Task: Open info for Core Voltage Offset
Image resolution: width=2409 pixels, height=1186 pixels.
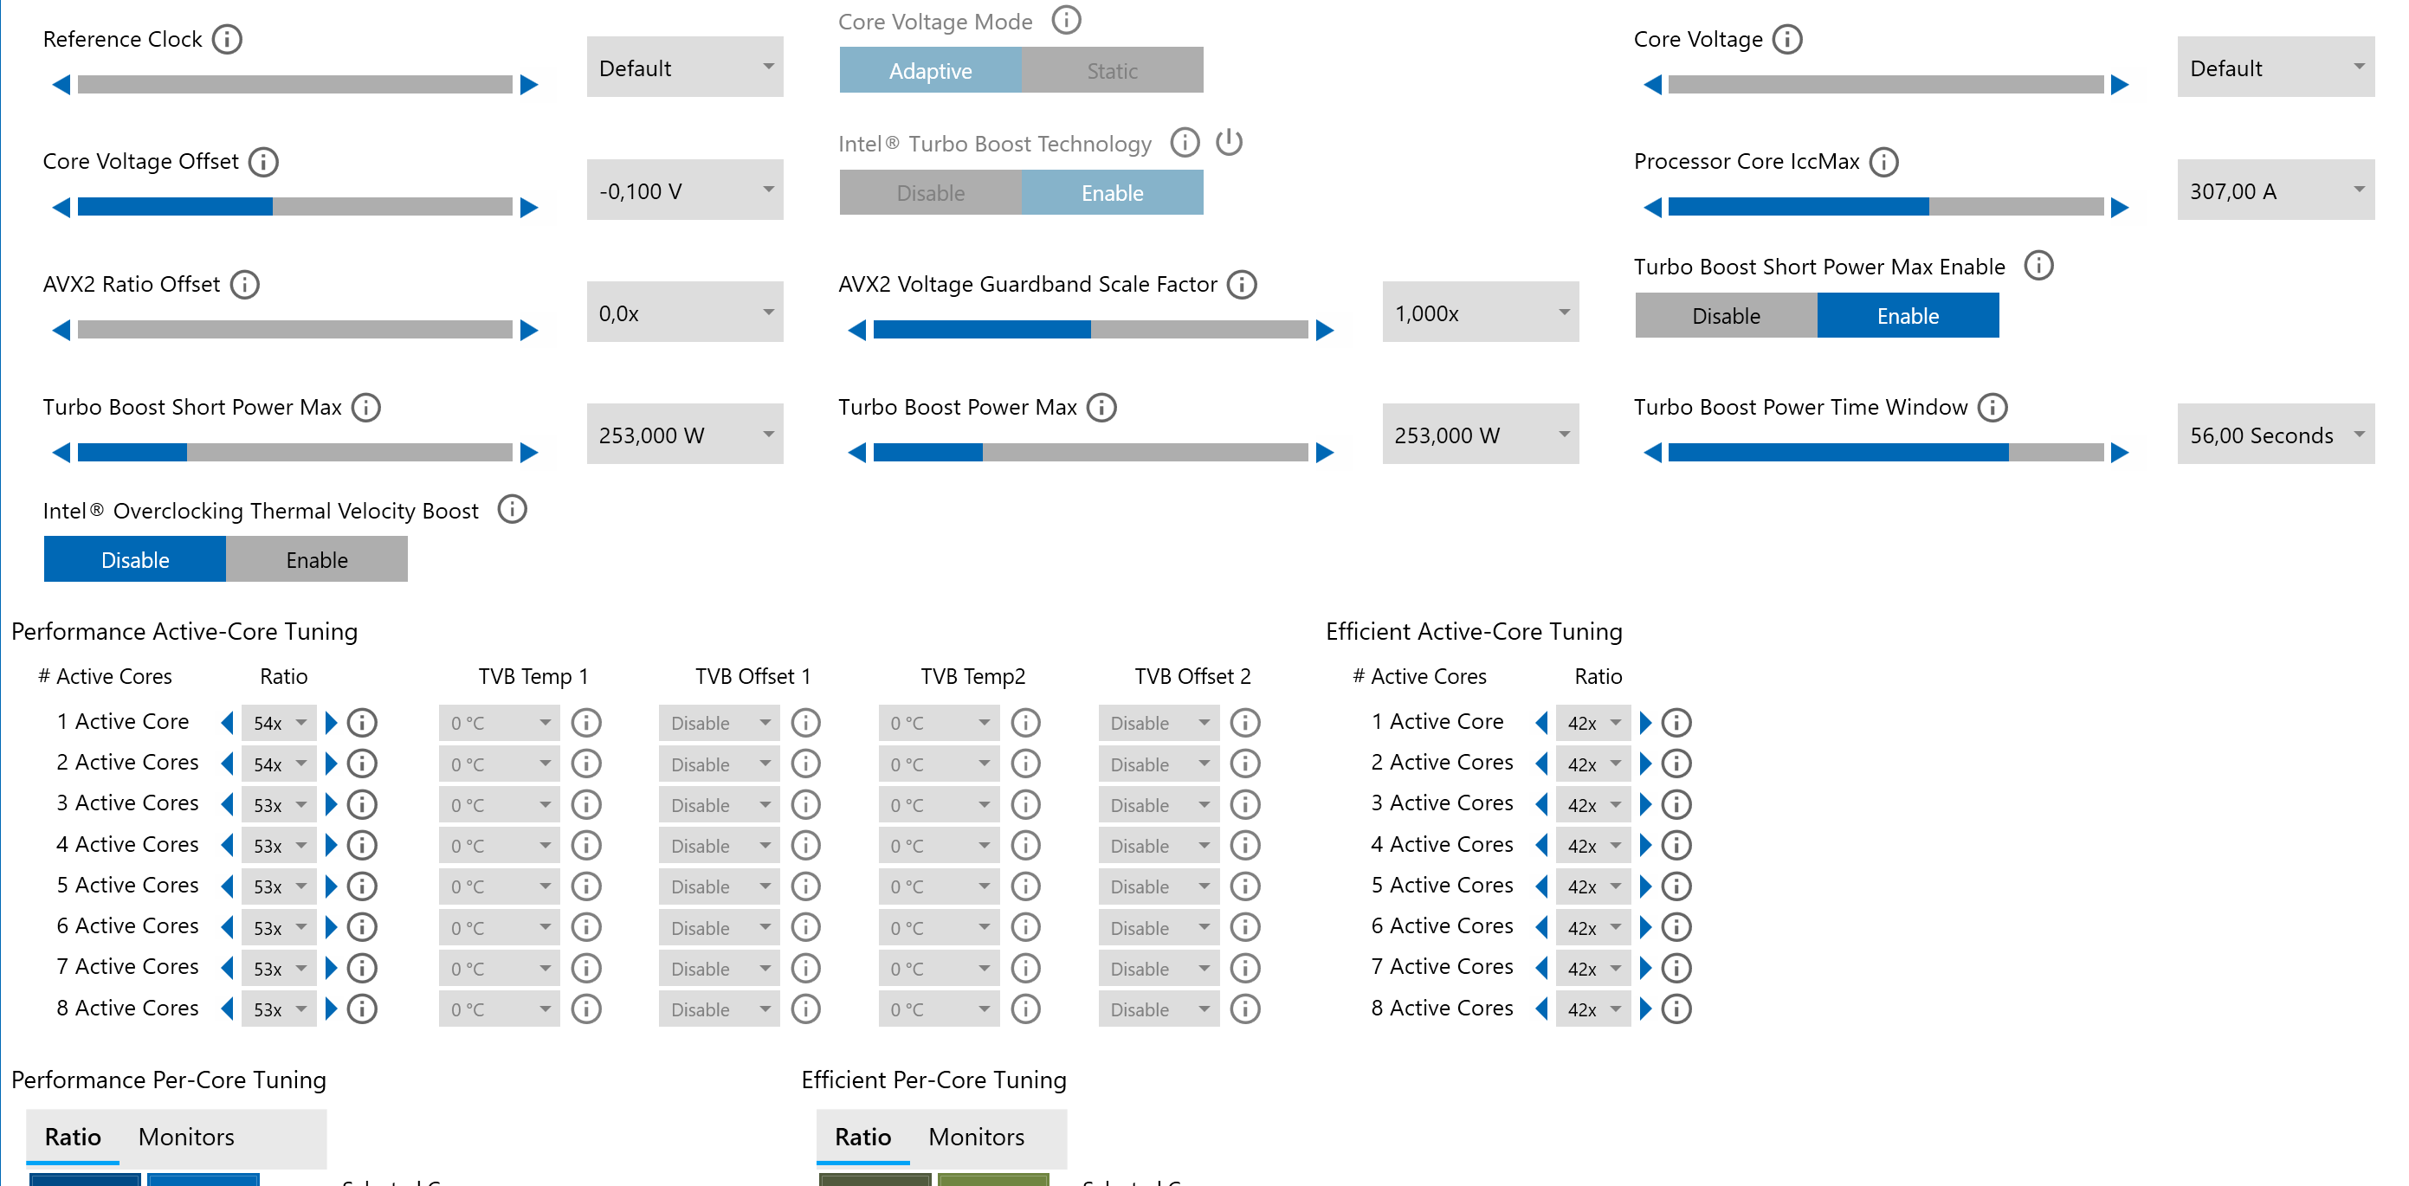Action: (x=264, y=162)
